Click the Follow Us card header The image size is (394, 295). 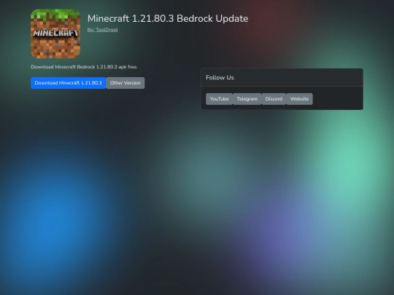click(x=282, y=77)
